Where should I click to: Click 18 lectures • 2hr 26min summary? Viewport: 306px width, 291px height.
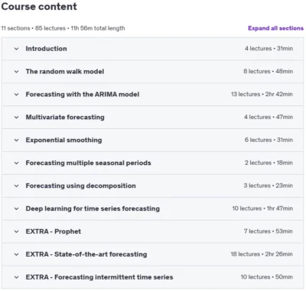[262, 254]
